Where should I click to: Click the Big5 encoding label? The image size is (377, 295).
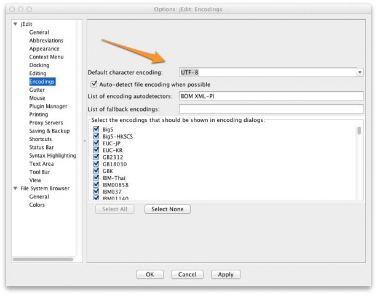[x=108, y=129]
